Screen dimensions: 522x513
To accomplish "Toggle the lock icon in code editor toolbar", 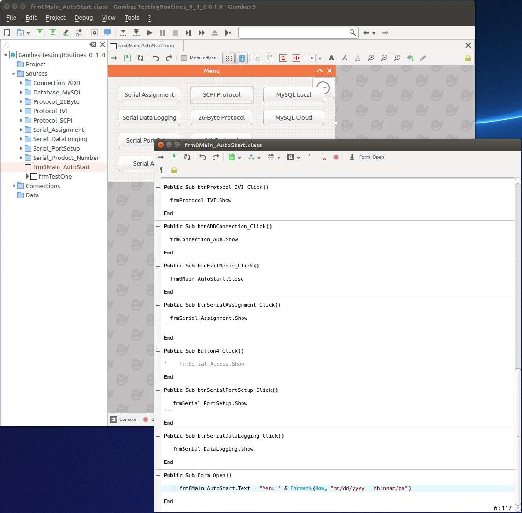I will point(174,170).
